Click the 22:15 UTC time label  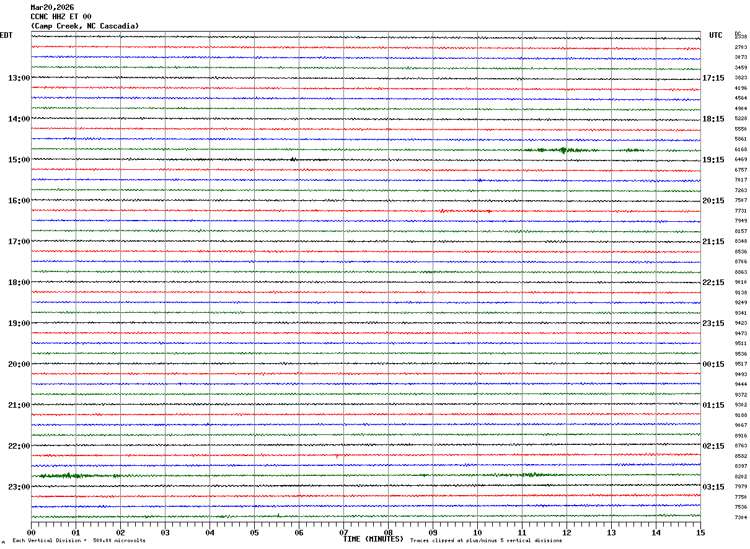click(713, 283)
